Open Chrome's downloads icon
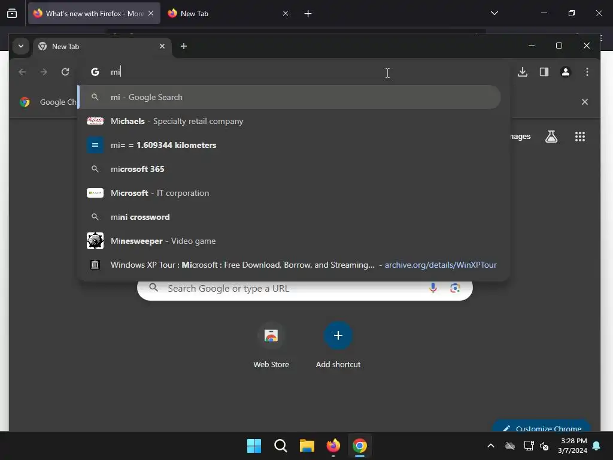The height and width of the screenshot is (460, 613). (x=522, y=72)
